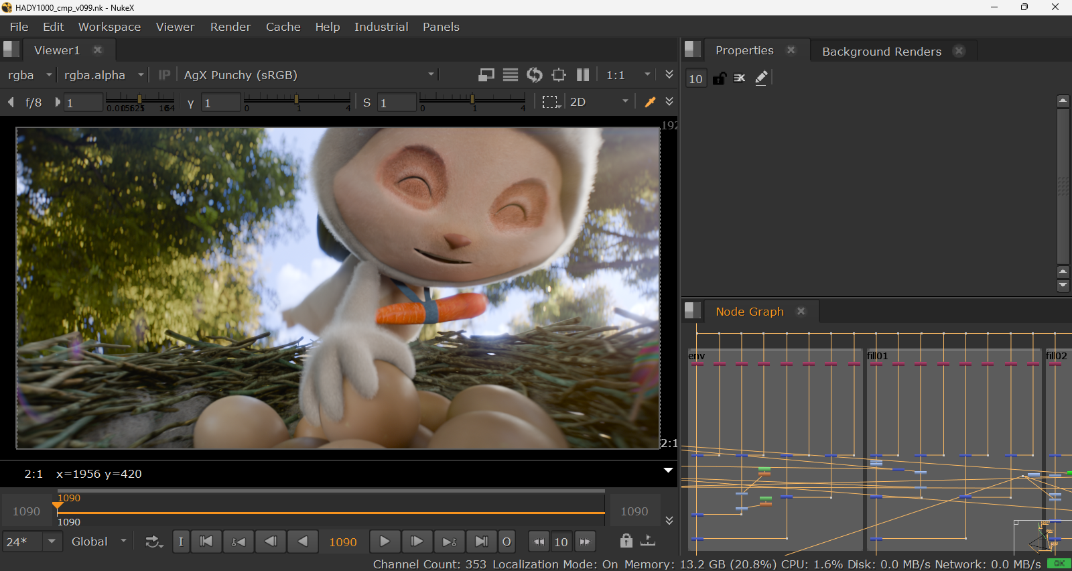The width and height of the screenshot is (1072, 571).
Task: Collapse the viewer info bar triangle
Action: pyautogui.click(x=668, y=470)
